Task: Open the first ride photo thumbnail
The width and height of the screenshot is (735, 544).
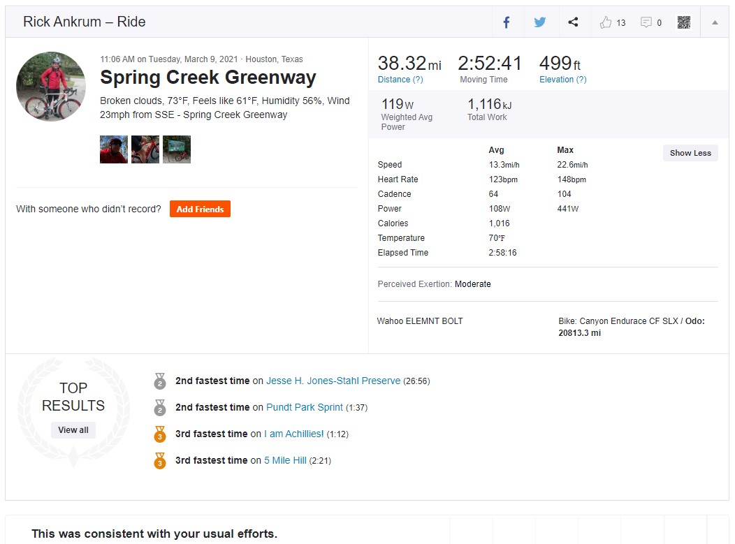Action: 114,149
